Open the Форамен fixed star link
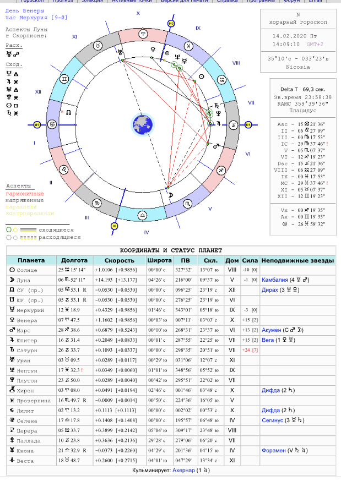 274,450
